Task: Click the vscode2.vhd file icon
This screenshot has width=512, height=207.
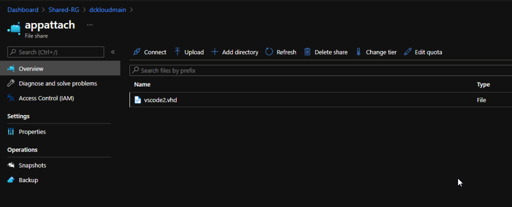Action: pyautogui.click(x=138, y=100)
